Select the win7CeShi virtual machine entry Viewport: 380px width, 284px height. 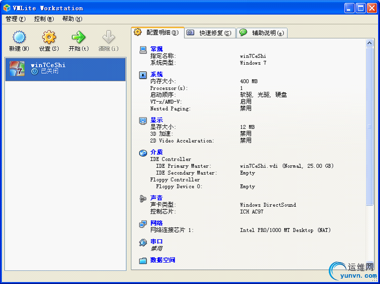(65, 69)
